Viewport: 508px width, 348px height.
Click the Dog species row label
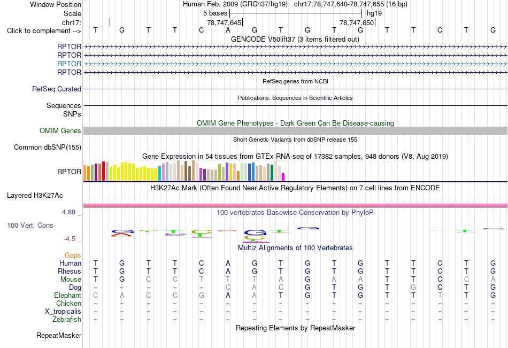click(75, 288)
